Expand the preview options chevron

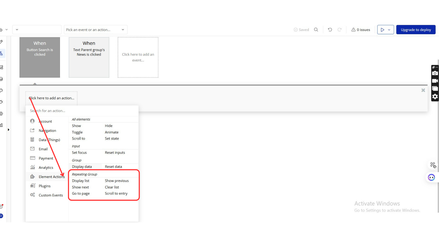point(389,30)
